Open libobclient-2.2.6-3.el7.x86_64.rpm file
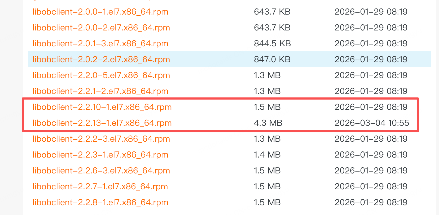 pyautogui.click(x=101, y=171)
